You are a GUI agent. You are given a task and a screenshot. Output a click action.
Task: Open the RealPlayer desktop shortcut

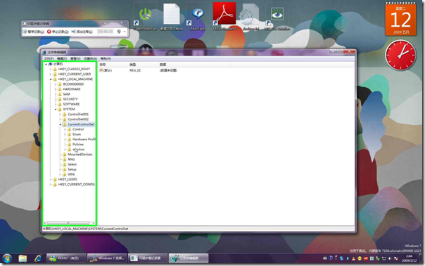pos(198,17)
